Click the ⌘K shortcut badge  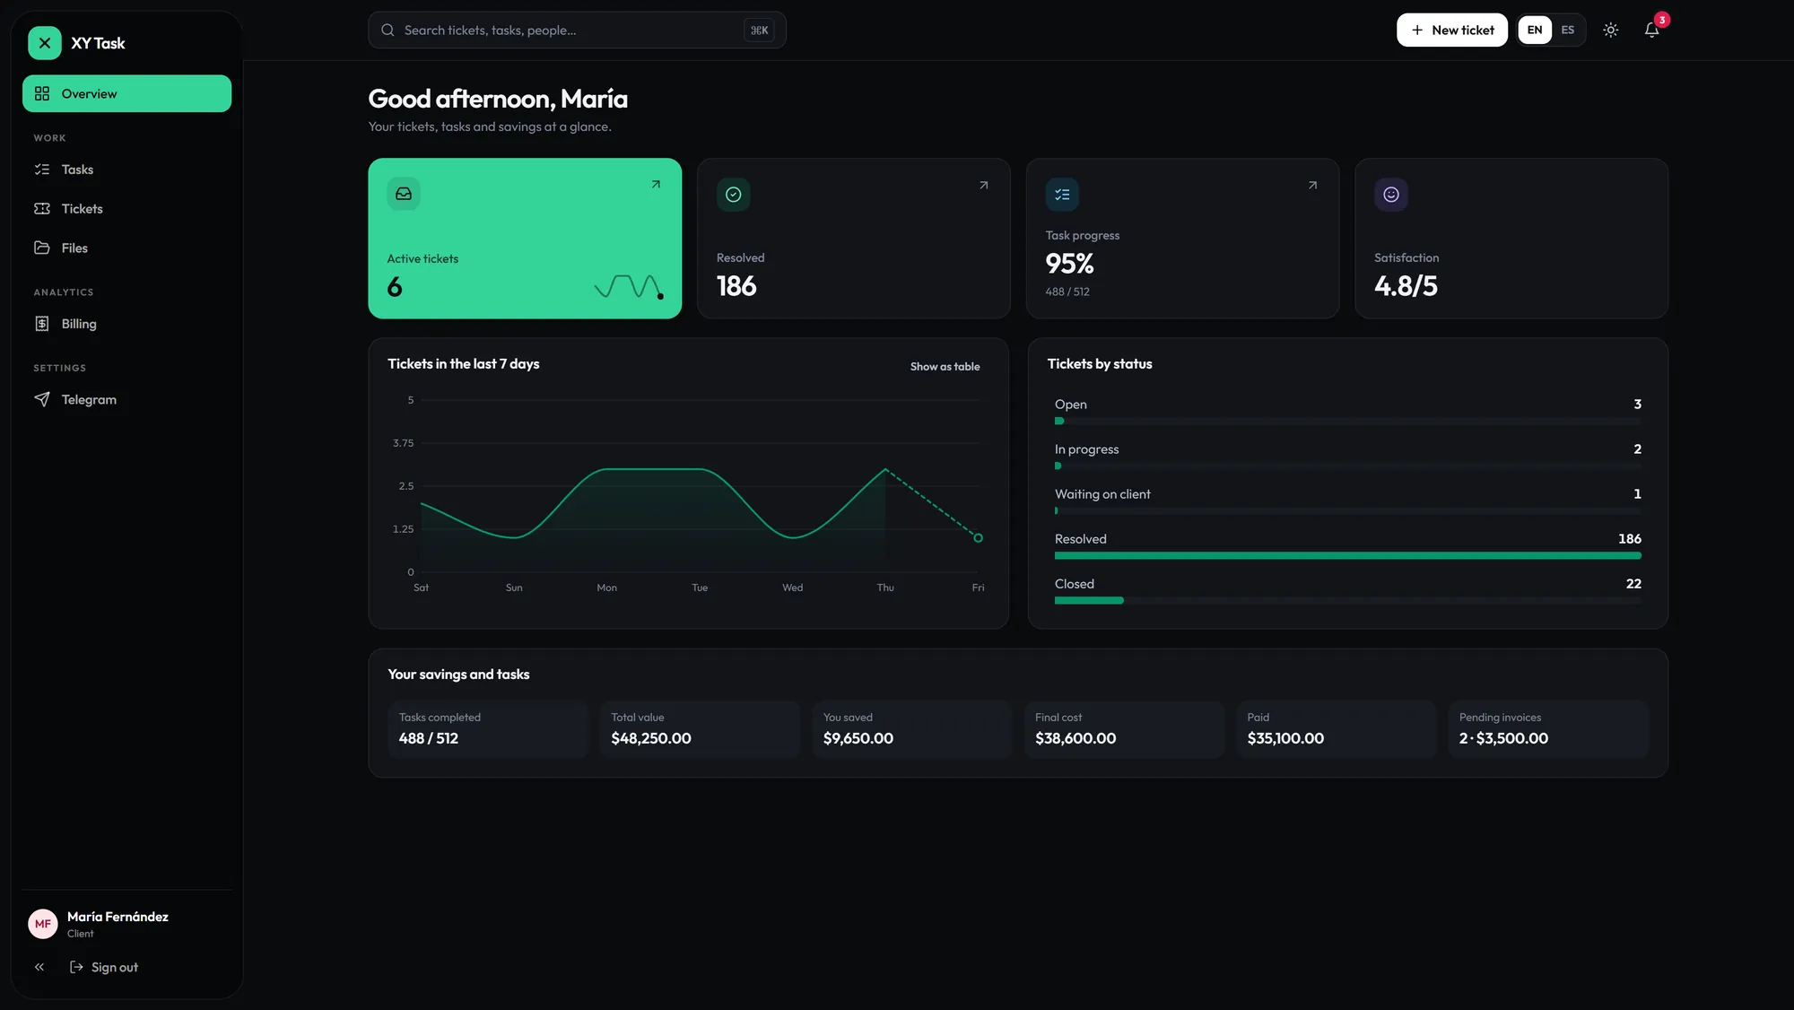click(x=759, y=30)
